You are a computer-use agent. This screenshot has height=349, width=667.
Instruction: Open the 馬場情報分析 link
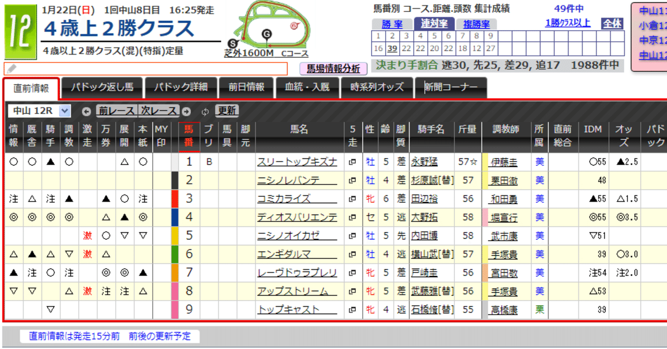pos(333,69)
